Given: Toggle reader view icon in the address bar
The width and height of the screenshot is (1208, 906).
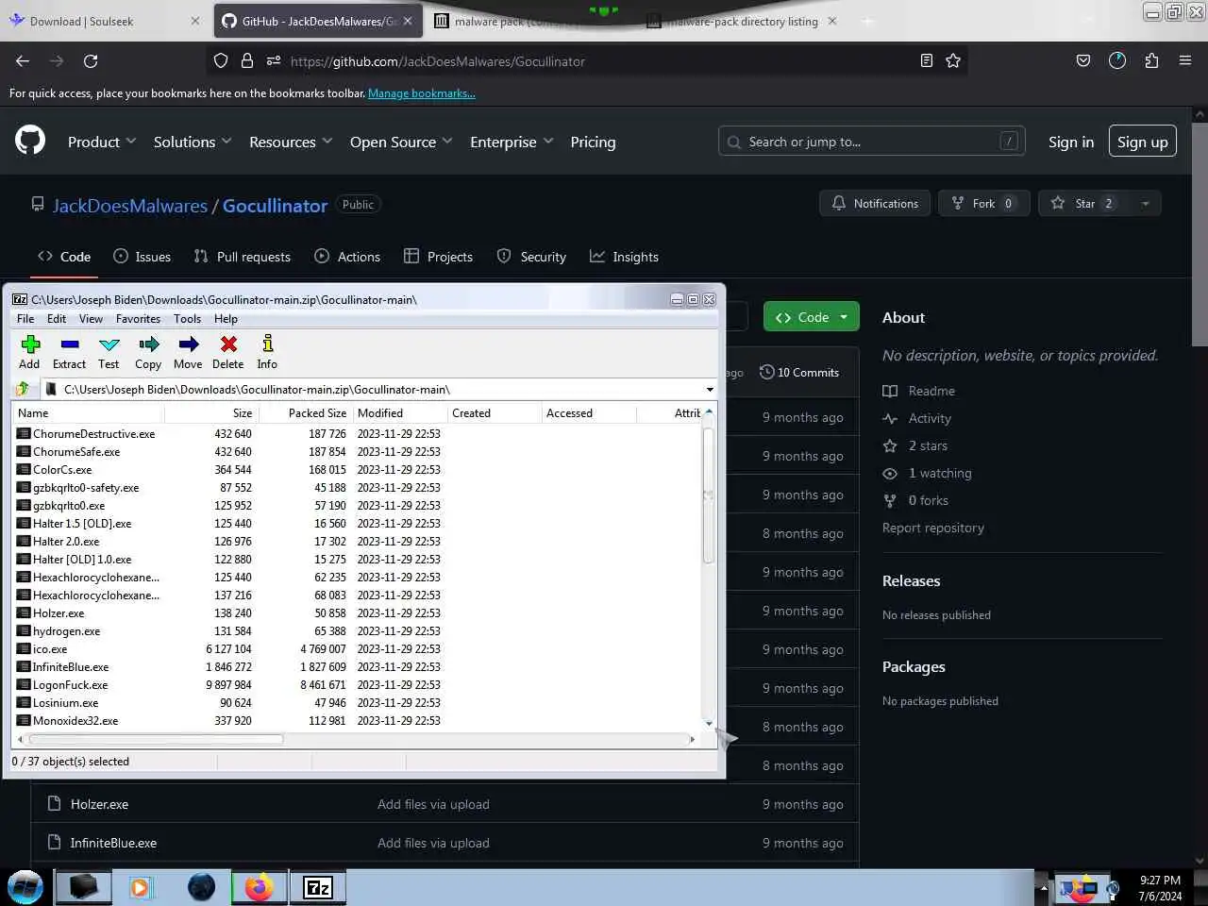Looking at the screenshot, I should [x=927, y=60].
